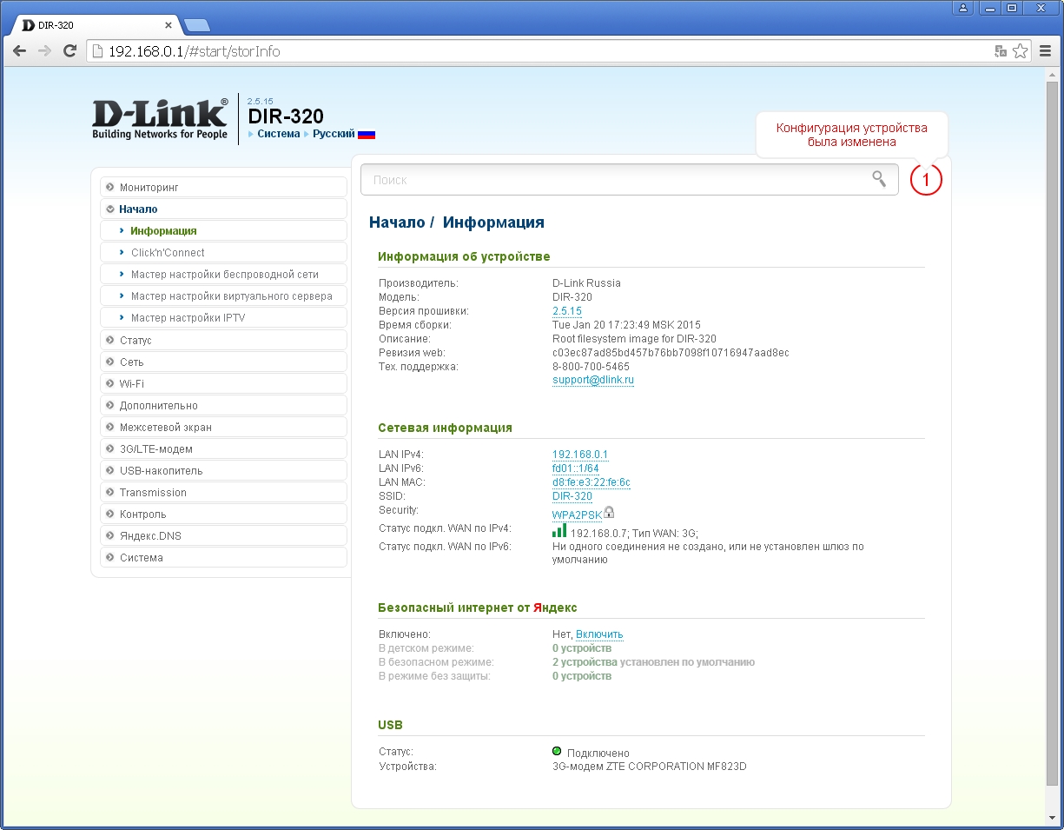The image size is (1064, 830).
Task: Expand the Система sidebar section
Action: 223,557
